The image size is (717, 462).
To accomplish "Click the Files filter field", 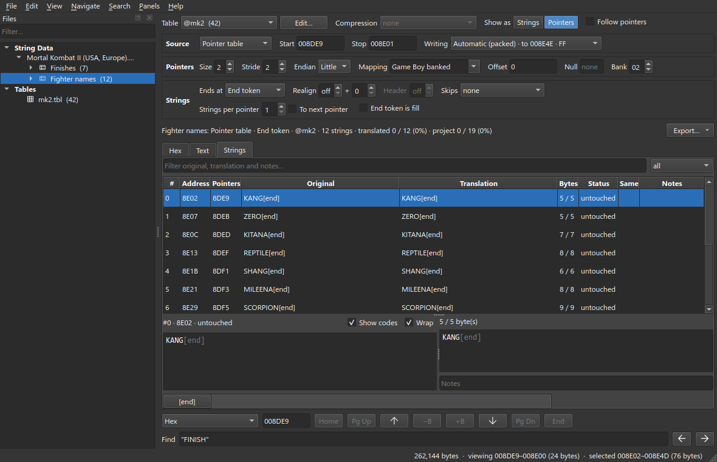I will [78, 32].
